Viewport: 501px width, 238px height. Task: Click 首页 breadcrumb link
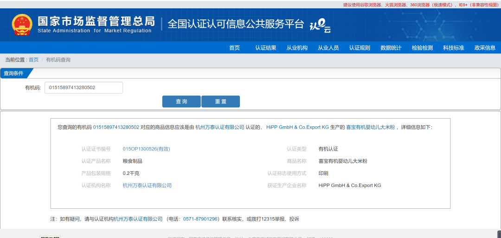pyautogui.click(x=33, y=60)
